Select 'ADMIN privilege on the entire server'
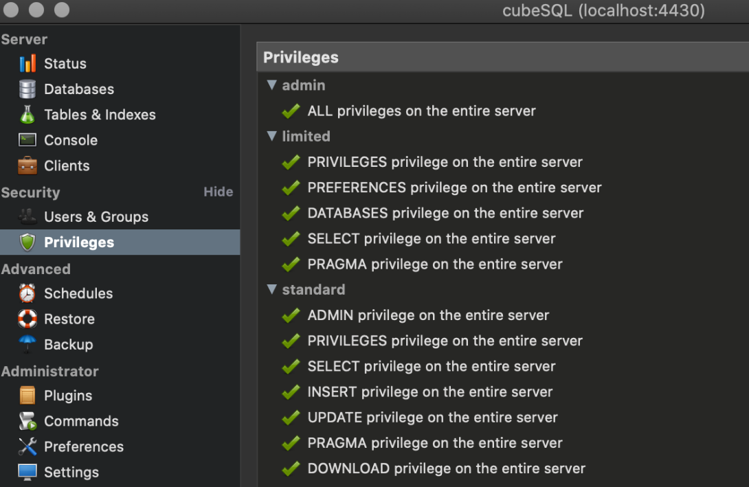 point(428,315)
